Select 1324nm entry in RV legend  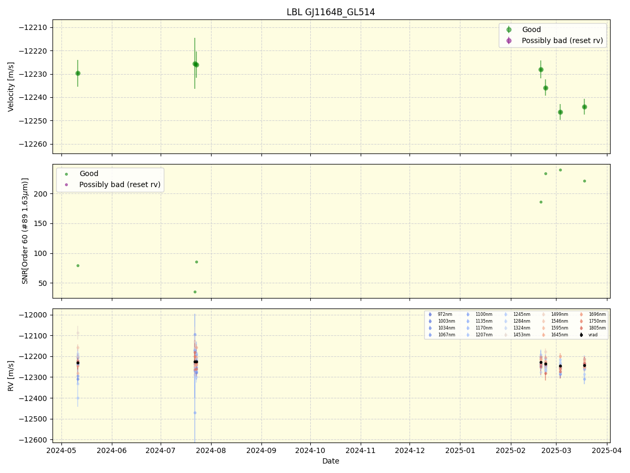point(522,328)
